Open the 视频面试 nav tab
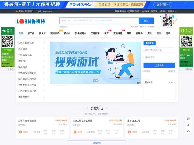Viewport: 194px width, 145px height. (55, 33)
